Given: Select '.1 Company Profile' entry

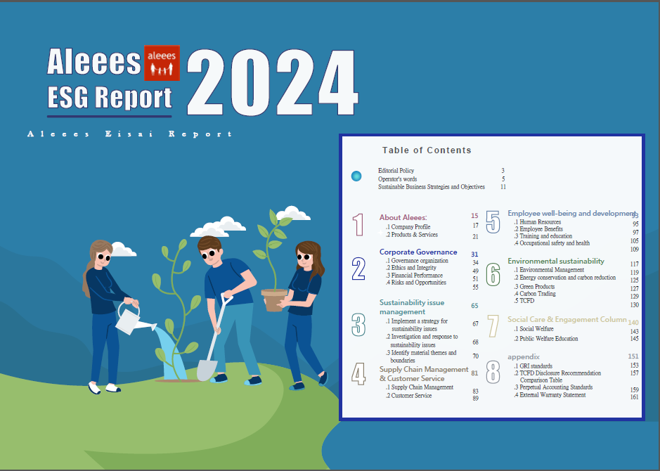Looking at the screenshot, I should point(408,227).
